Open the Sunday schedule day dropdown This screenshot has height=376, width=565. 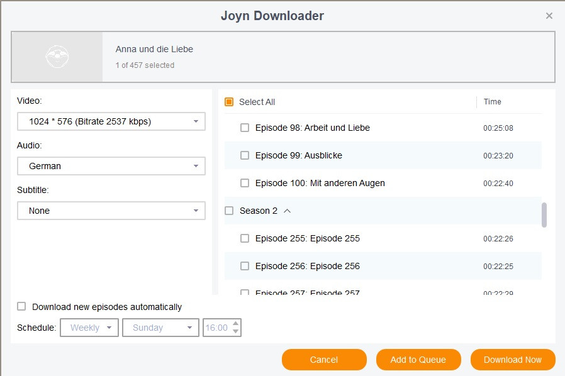point(160,328)
